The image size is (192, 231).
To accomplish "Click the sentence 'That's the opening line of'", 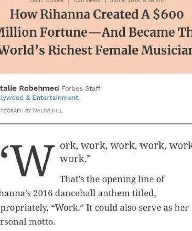I will coord(112,179).
